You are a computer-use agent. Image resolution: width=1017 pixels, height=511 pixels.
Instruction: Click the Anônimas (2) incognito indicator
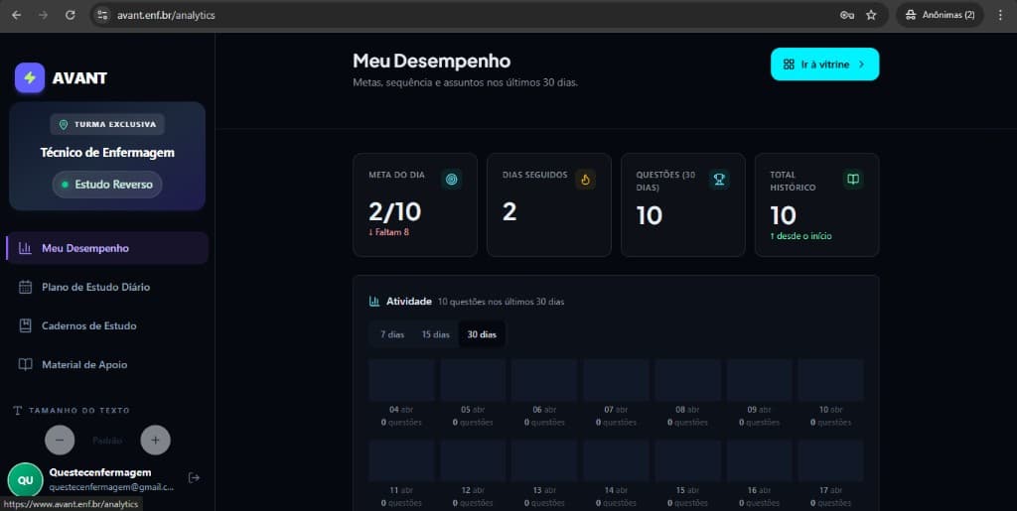(x=940, y=15)
